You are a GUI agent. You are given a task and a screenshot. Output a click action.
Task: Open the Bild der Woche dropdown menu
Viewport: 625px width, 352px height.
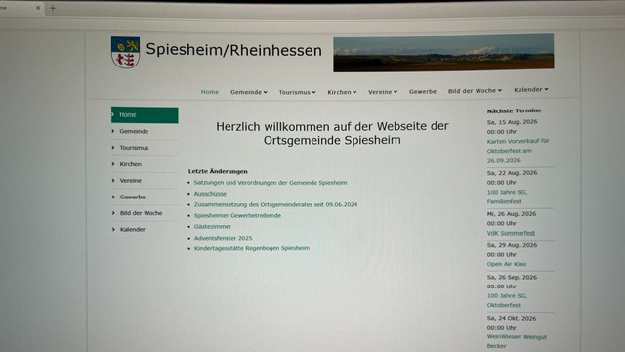[475, 91]
